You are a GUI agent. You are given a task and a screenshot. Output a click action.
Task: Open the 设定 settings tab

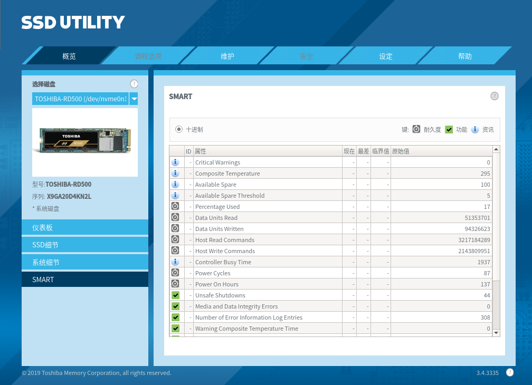click(x=386, y=56)
